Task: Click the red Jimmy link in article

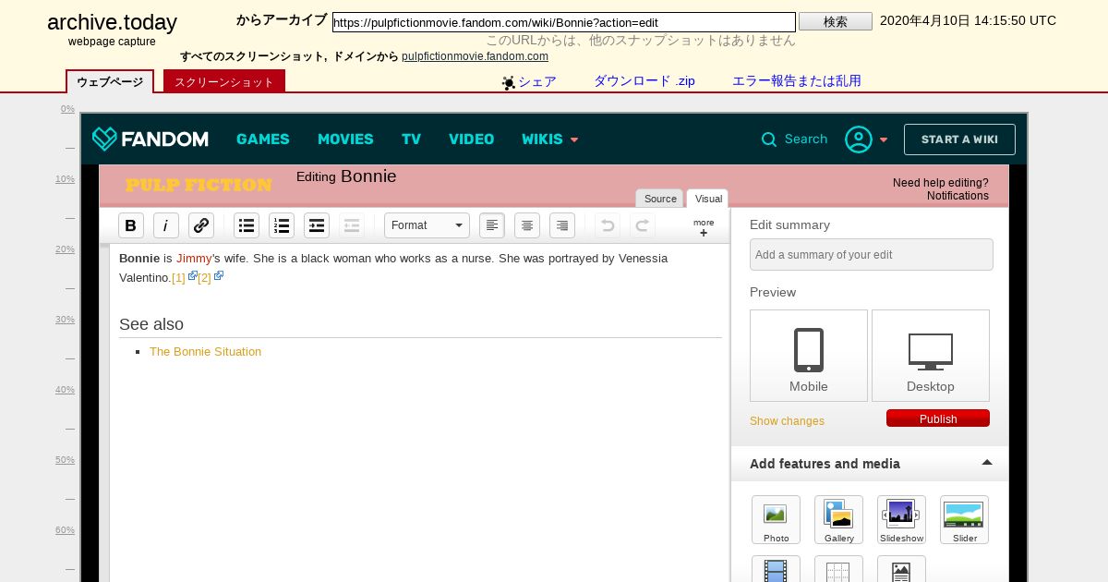Action: pyautogui.click(x=194, y=258)
